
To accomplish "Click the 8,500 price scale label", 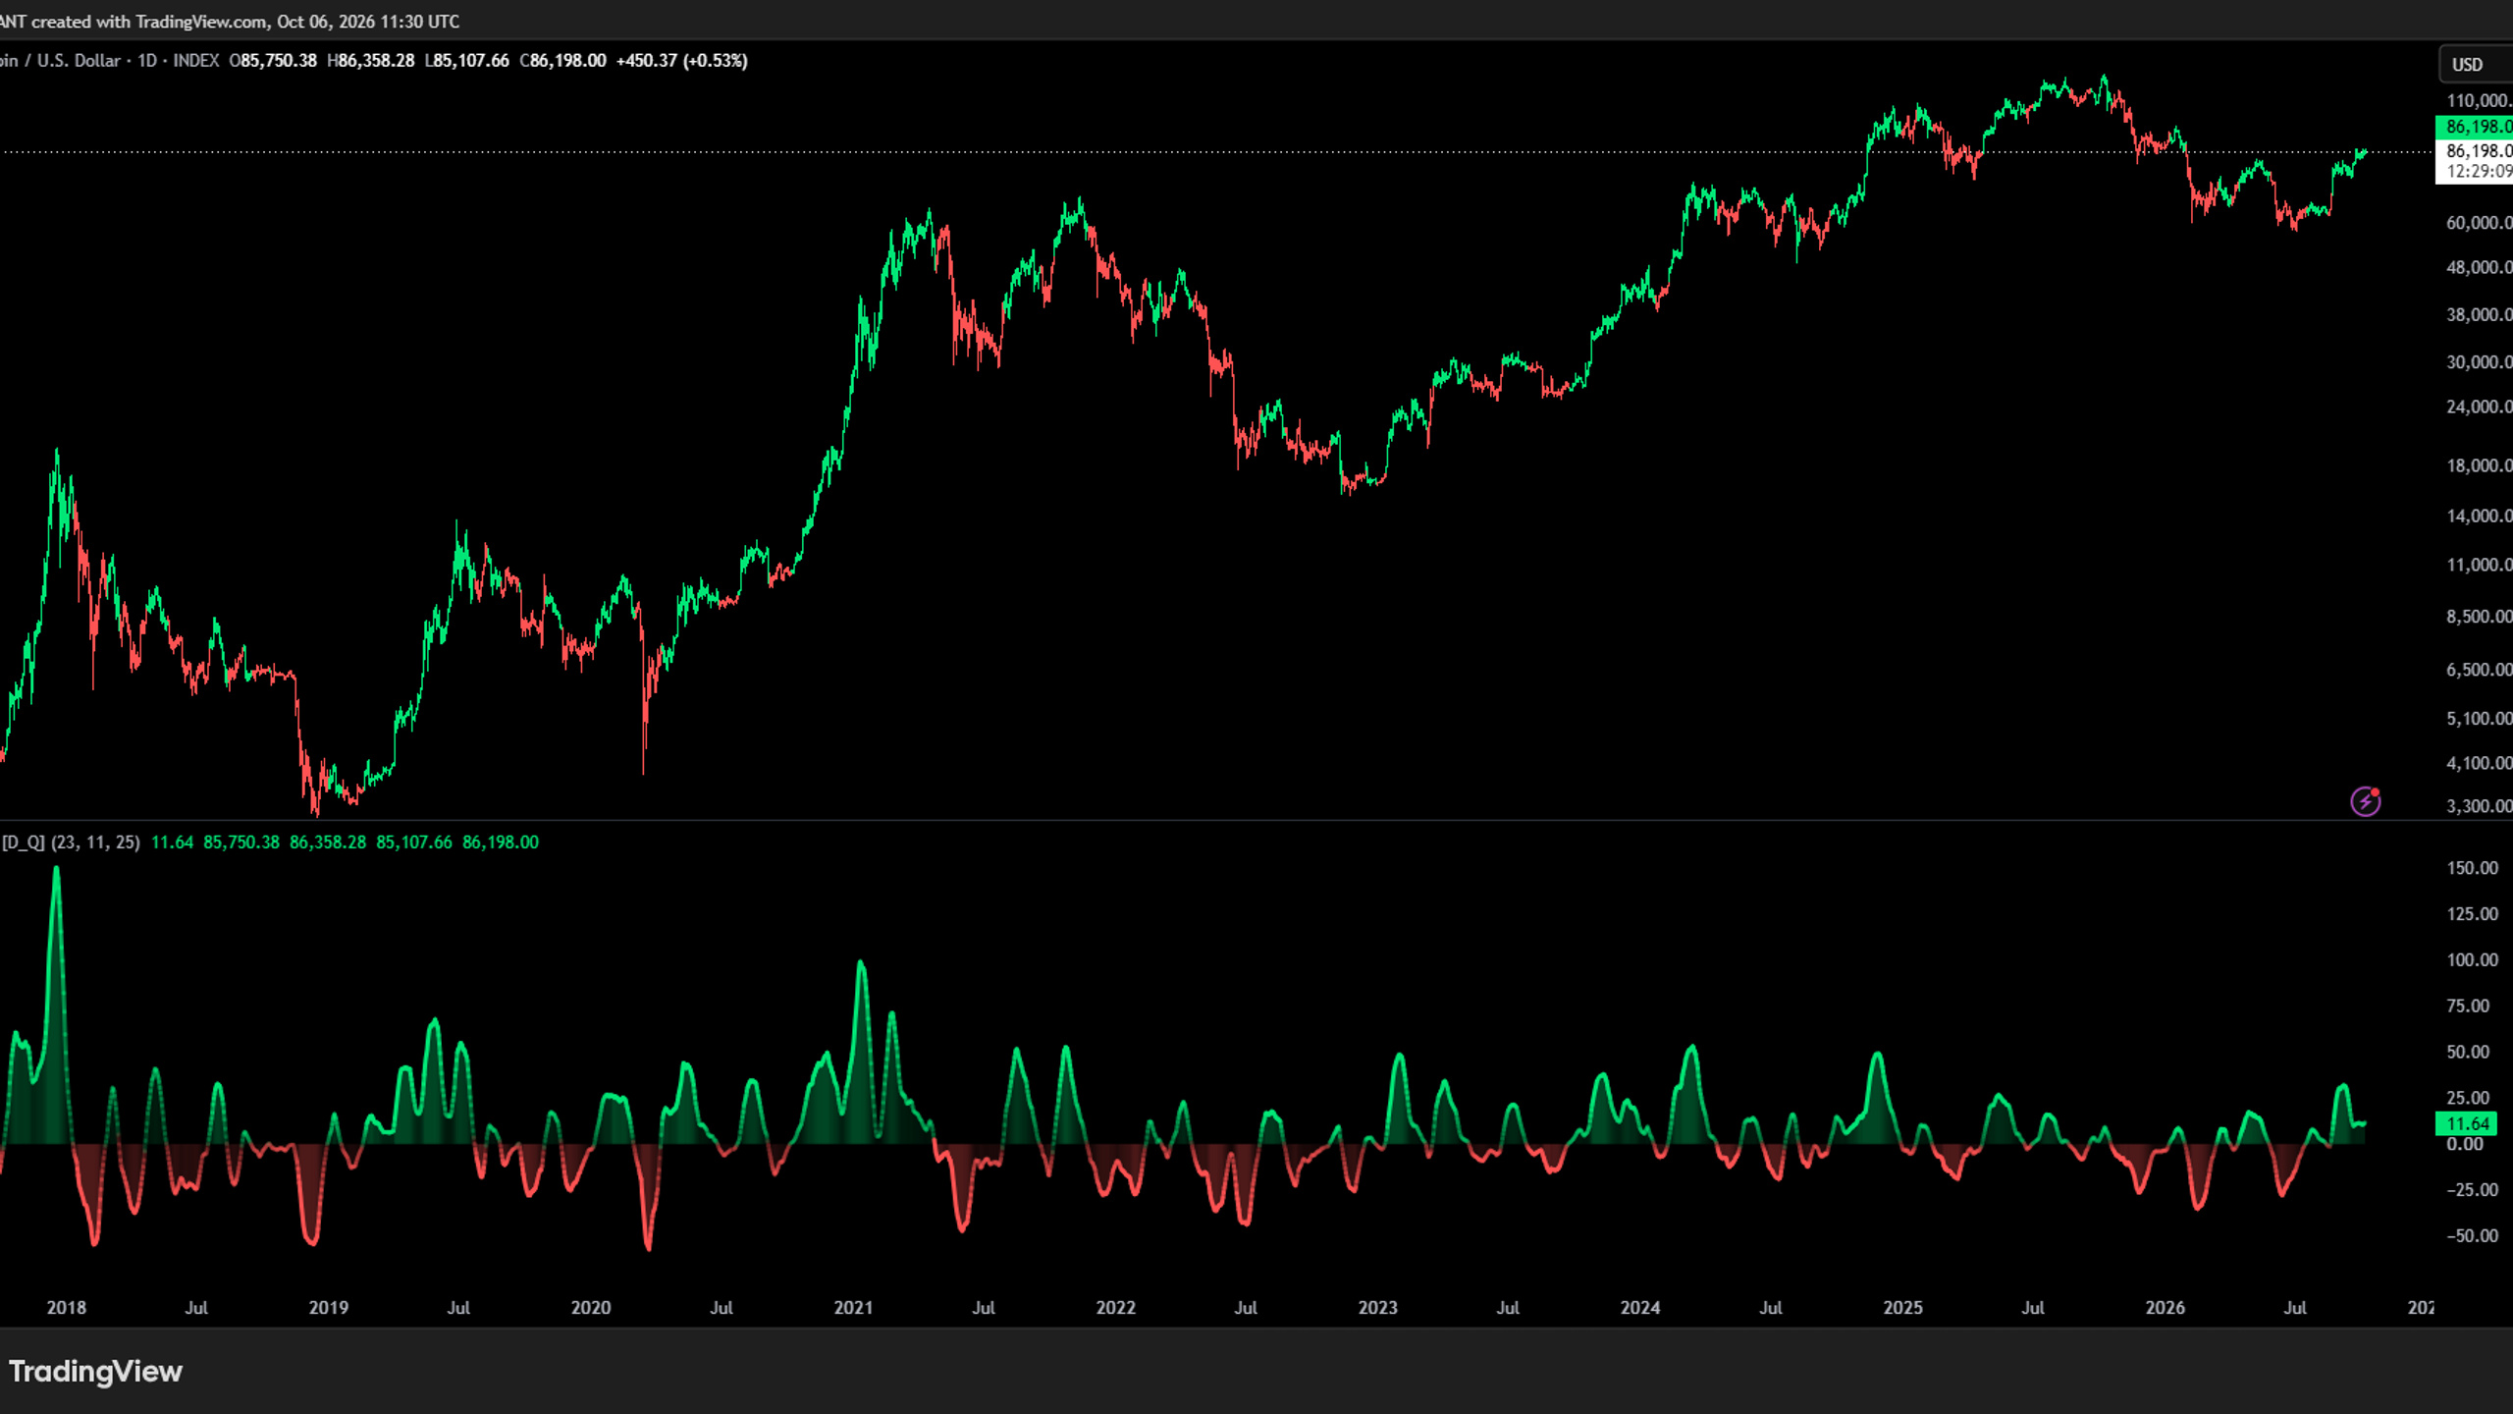I will click(2479, 617).
